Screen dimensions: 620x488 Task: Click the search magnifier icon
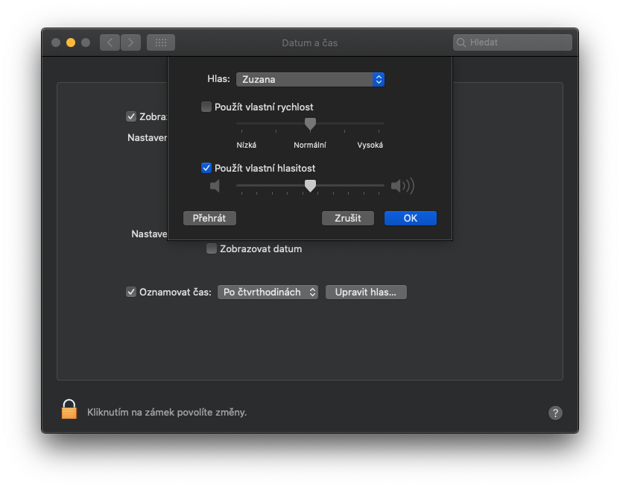461,43
